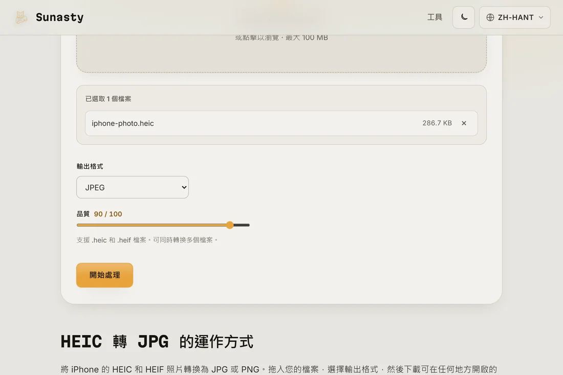Open the Sunasty home title link
This screenshot has width=563, height=375.
(59, 17)
